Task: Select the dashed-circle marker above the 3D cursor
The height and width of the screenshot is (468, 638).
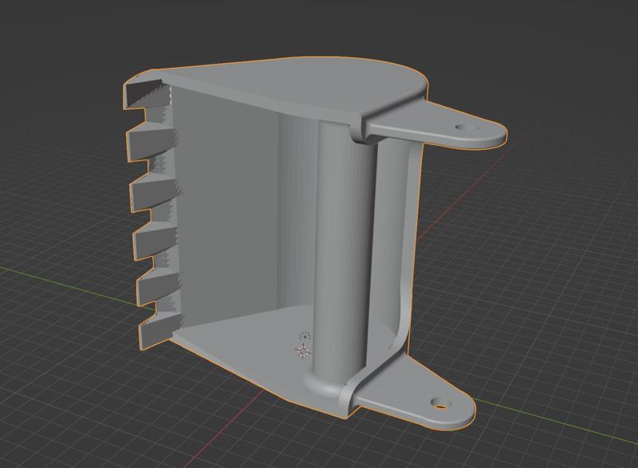Action: pyautogui.click(x=305, y=336)
